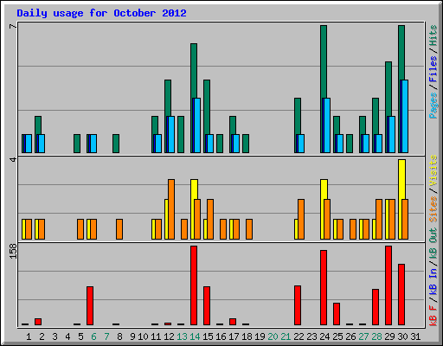This screenshot has width=443, height=346.
Task: Click day label '1' on the x-axis
Action: click(x=29, y=336)
